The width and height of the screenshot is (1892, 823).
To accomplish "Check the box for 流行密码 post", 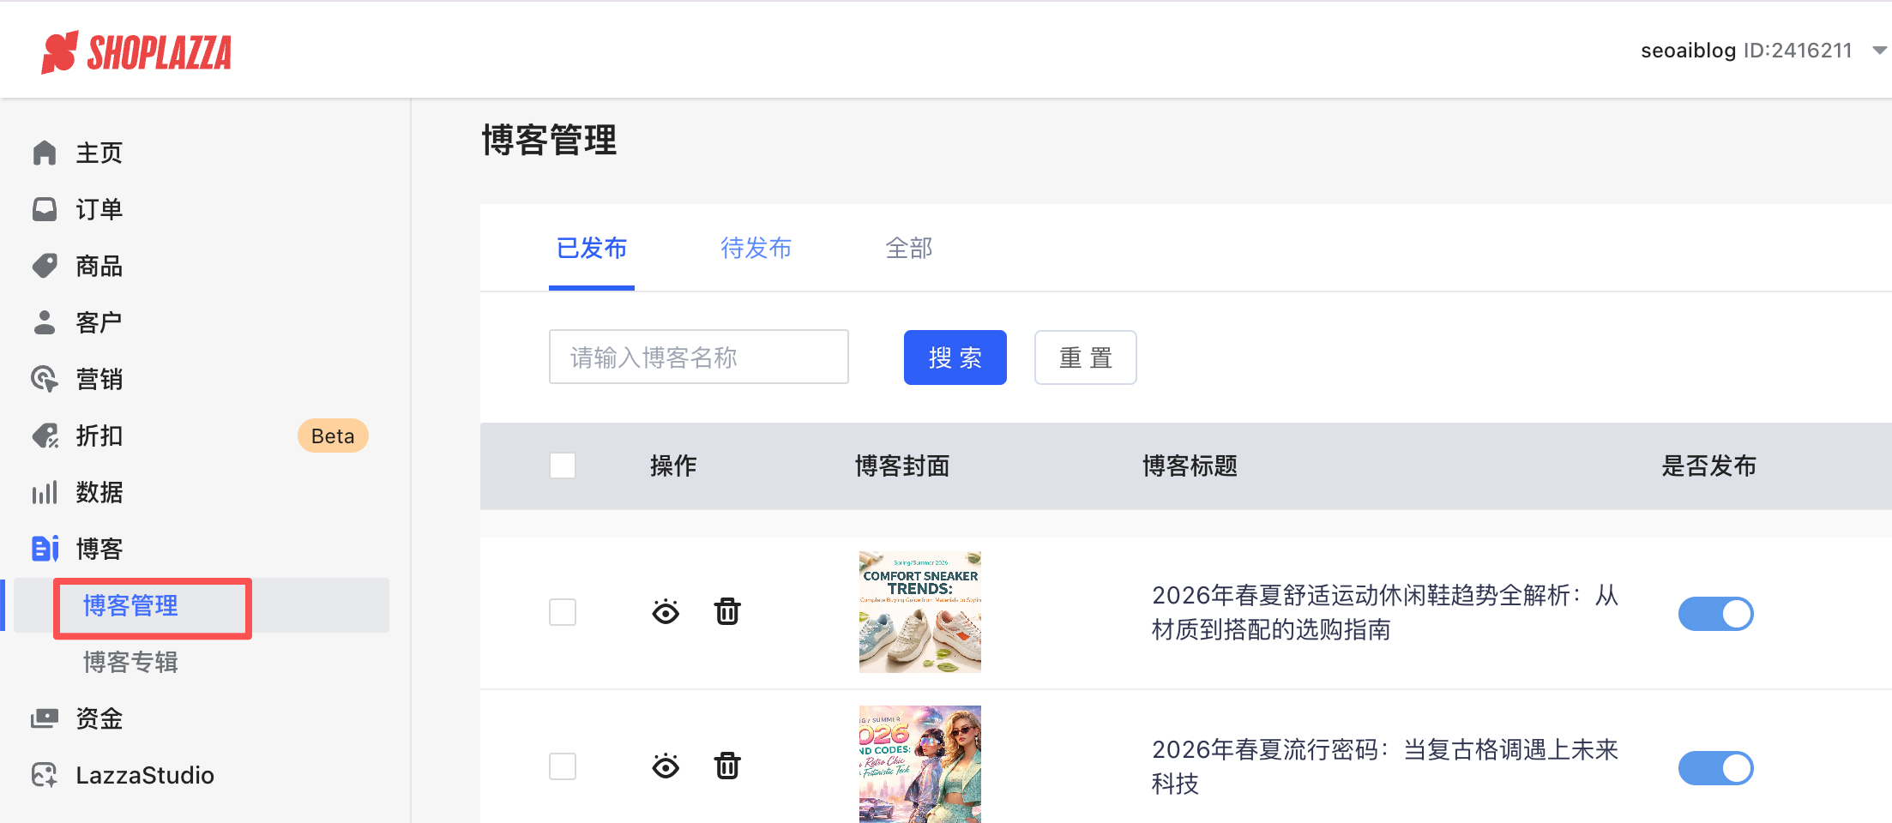I will [x=563, y=766].
